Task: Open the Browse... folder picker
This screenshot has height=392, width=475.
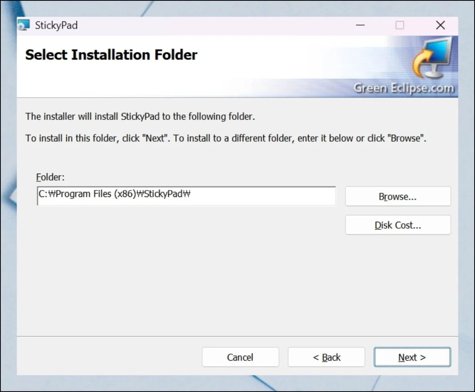Action: tap(398, 197)
